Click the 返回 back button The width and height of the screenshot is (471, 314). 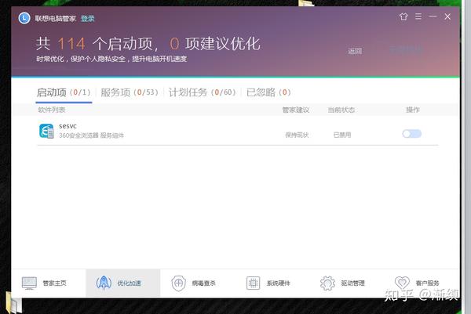coord(355,51)
